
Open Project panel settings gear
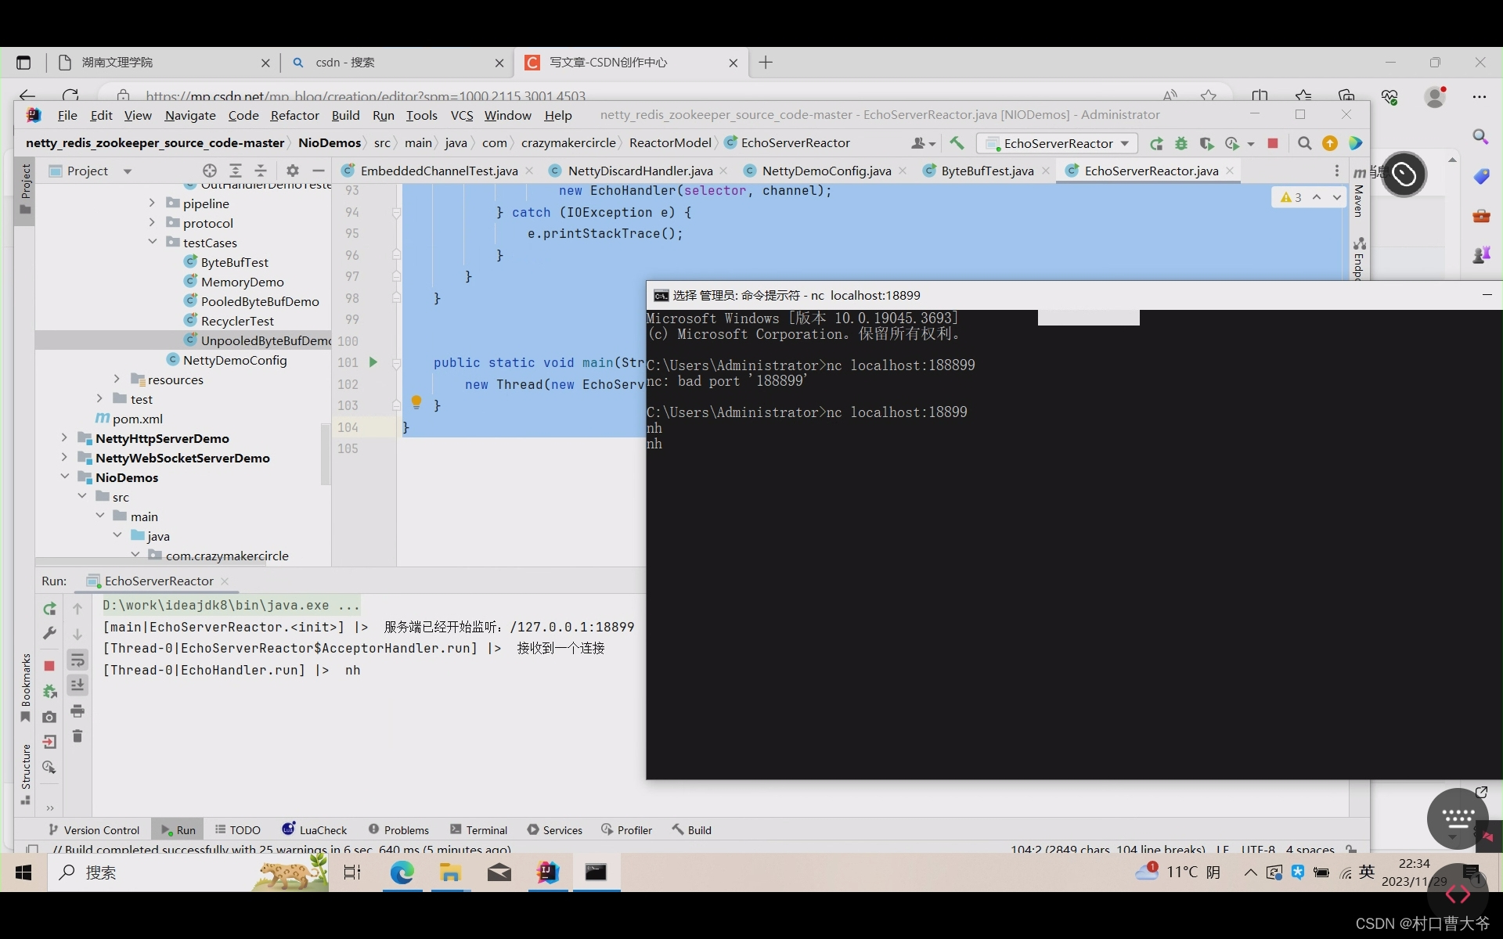click(292, 171)
